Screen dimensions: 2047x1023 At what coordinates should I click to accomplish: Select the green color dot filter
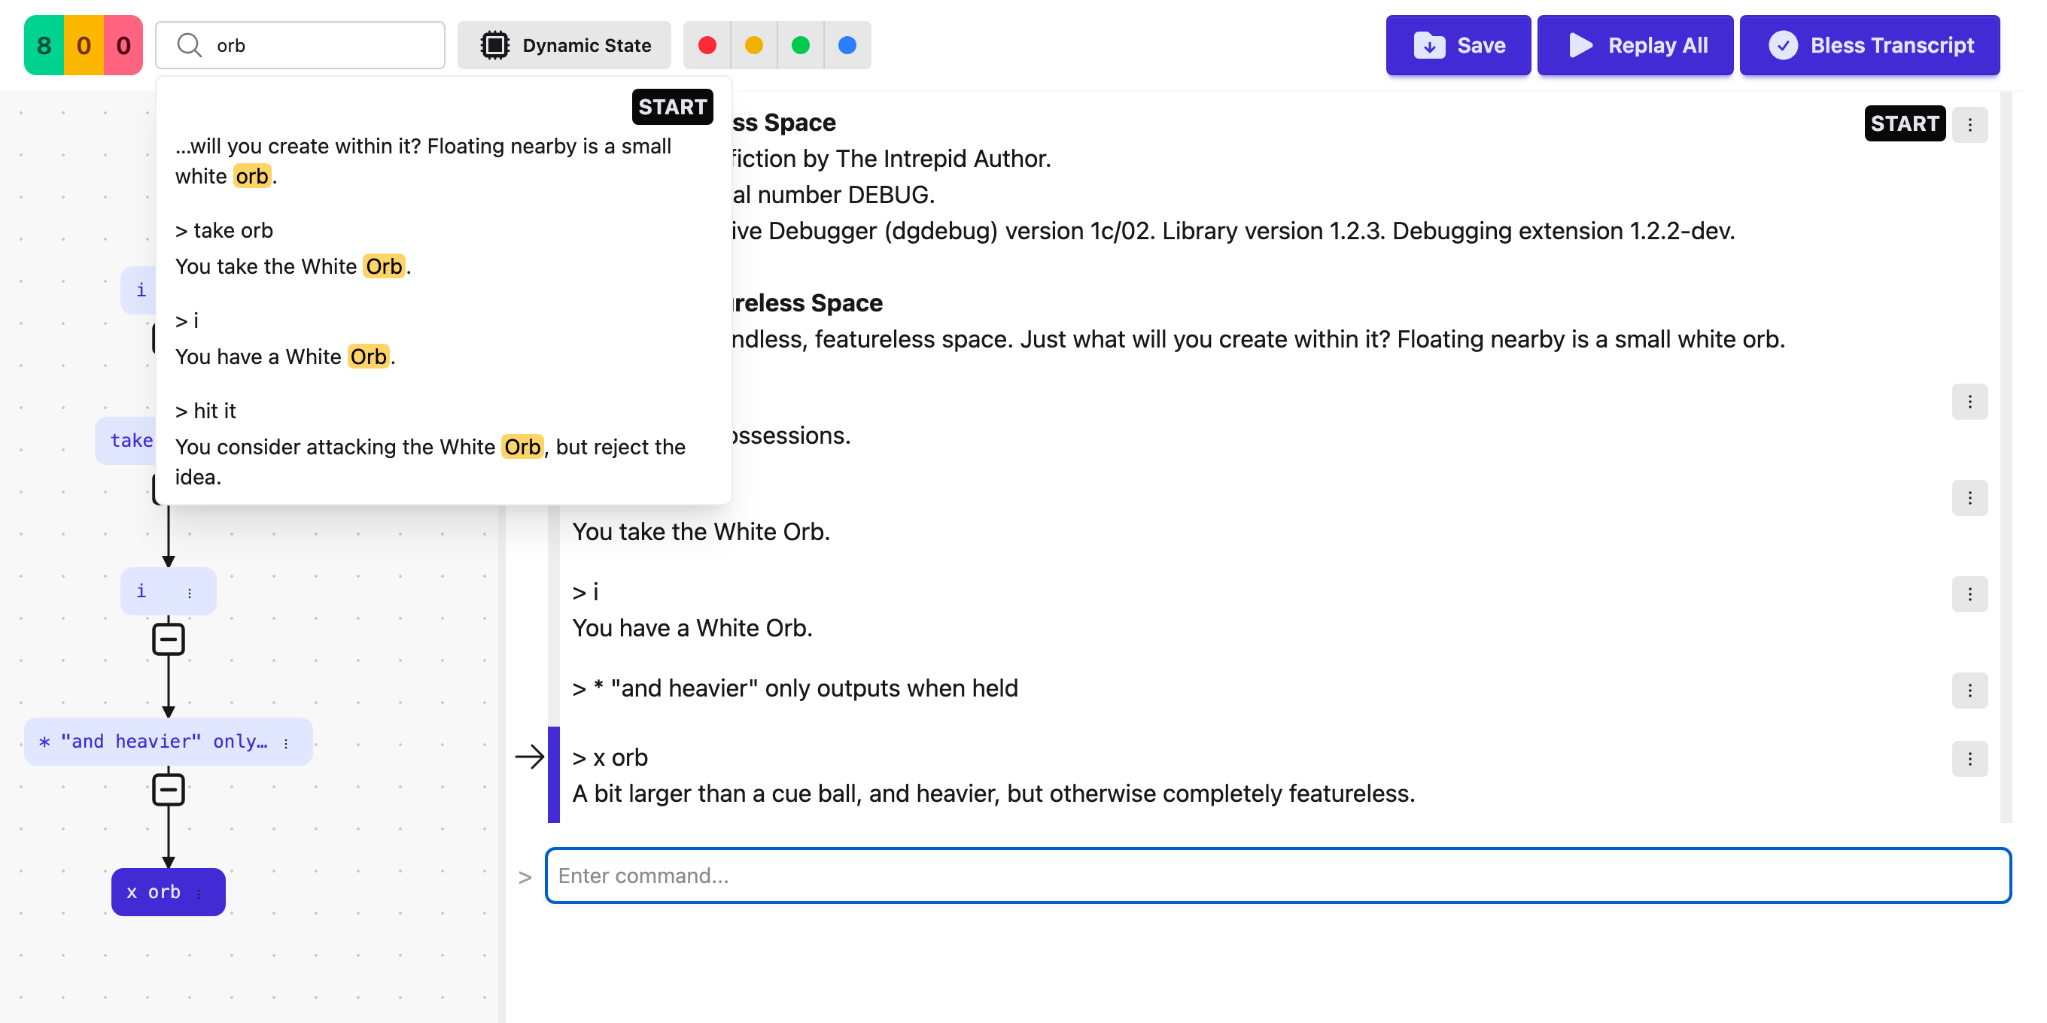(800, 45)
